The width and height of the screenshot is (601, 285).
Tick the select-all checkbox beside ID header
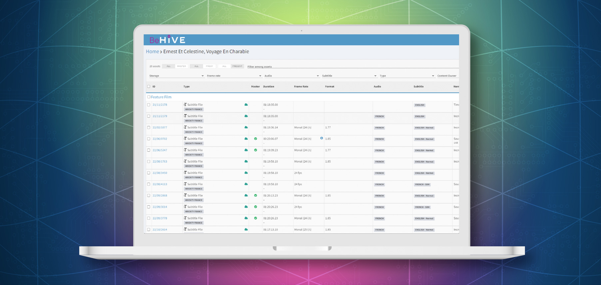[149, 86]
